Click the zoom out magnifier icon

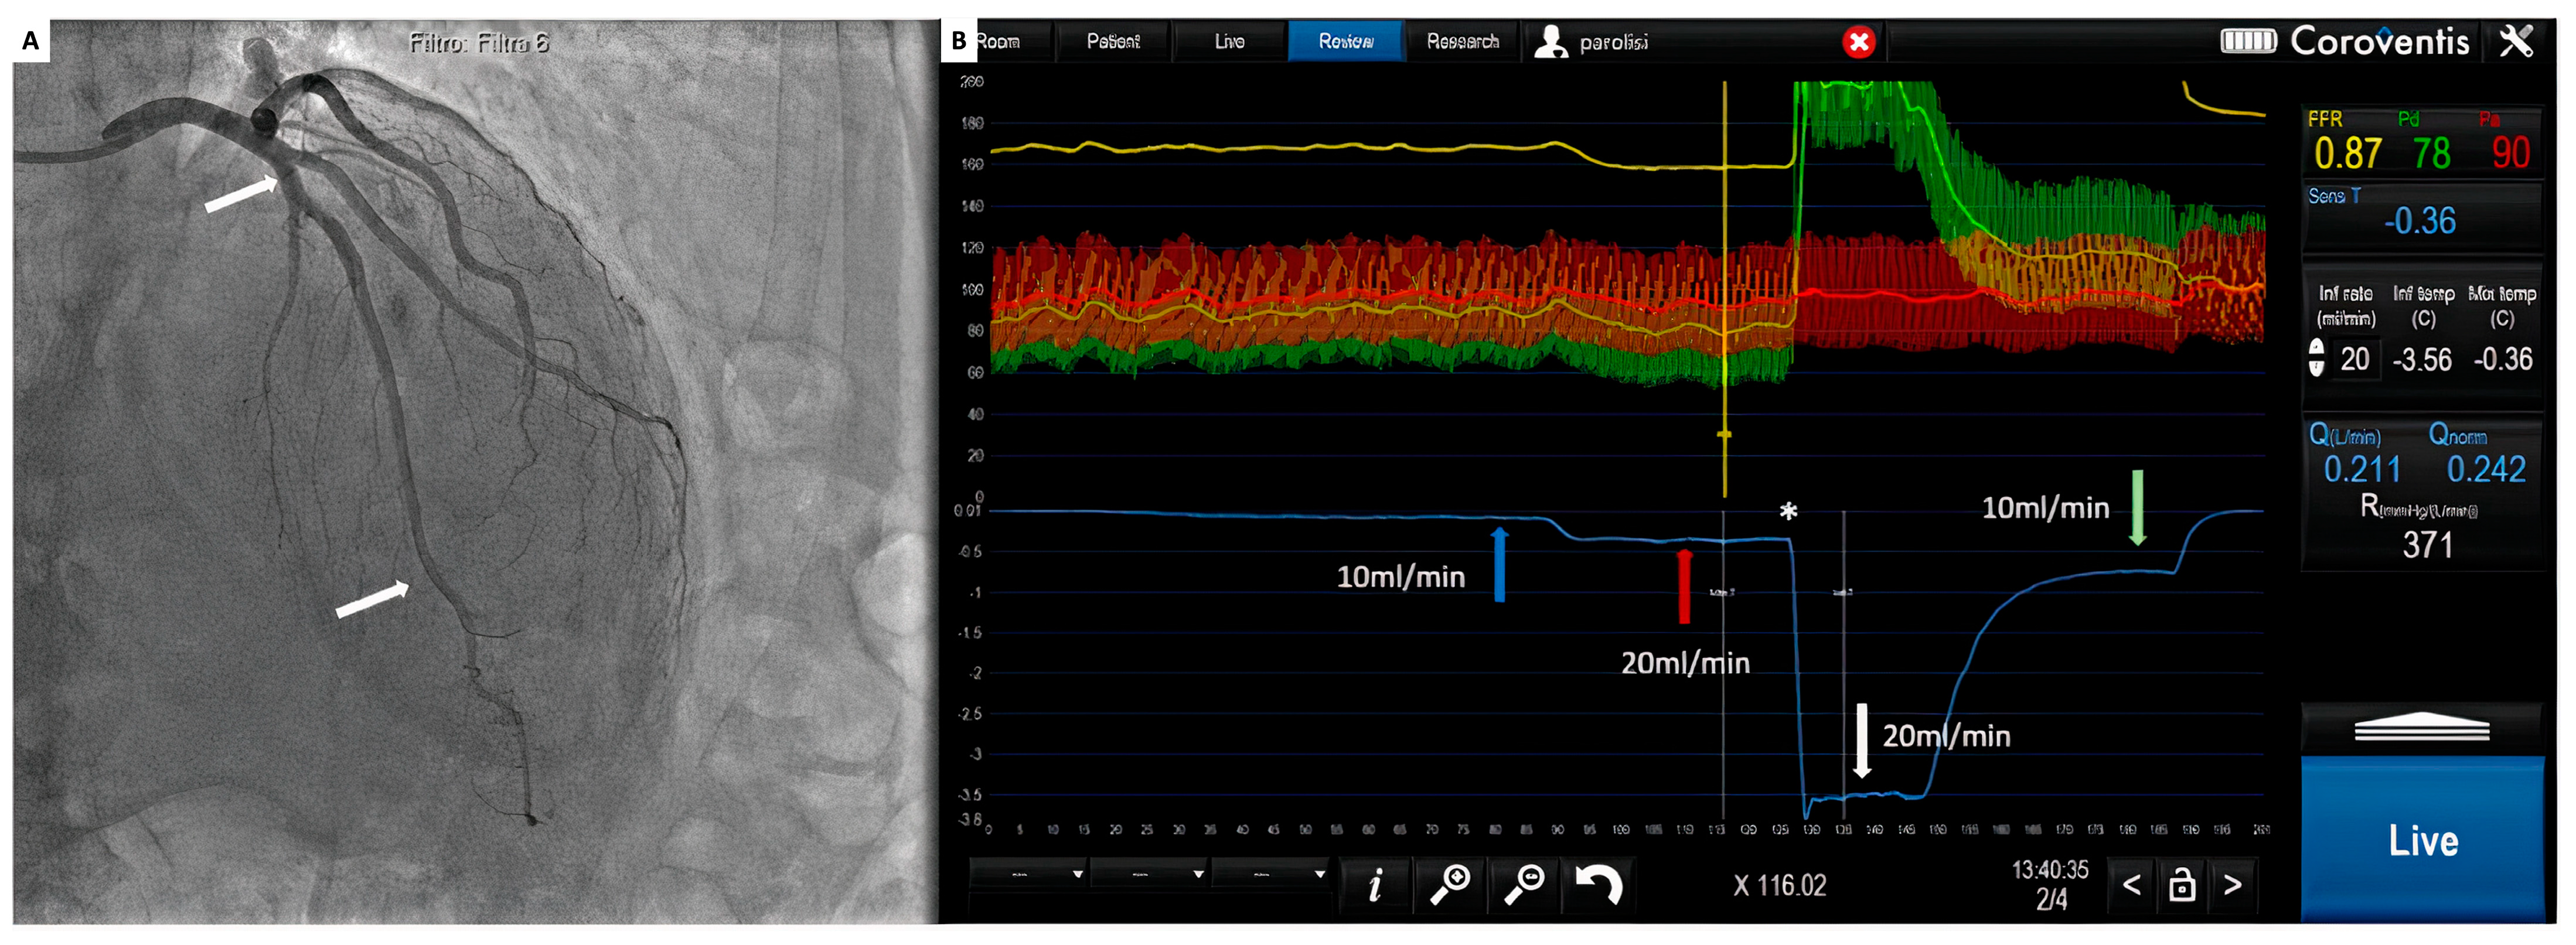point(1524,885)
